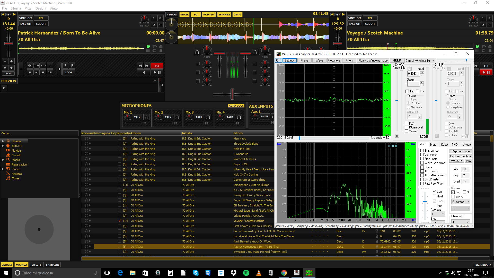The image size is (494, 278).
Task: Enable X-axis 3D checkbox
Action: [465, 192]
